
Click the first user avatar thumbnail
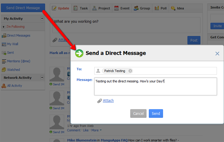point(57,74)
